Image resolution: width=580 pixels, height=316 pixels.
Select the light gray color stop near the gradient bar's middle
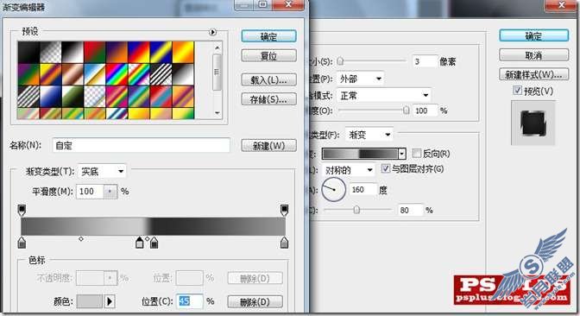tap(140, 243)
